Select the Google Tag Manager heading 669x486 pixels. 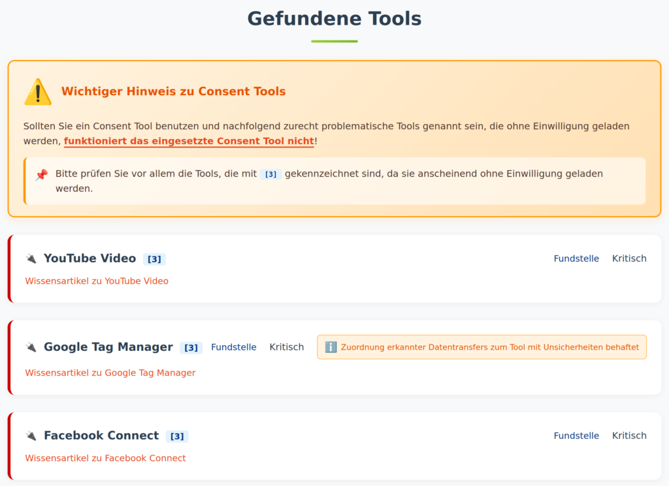coord(108,347)
